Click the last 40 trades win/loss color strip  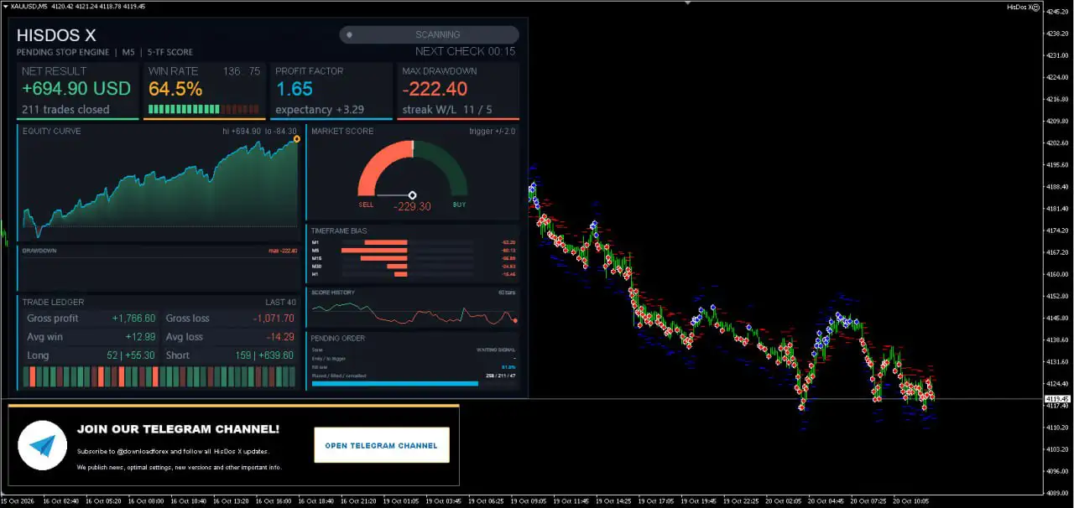click(159, 376)
